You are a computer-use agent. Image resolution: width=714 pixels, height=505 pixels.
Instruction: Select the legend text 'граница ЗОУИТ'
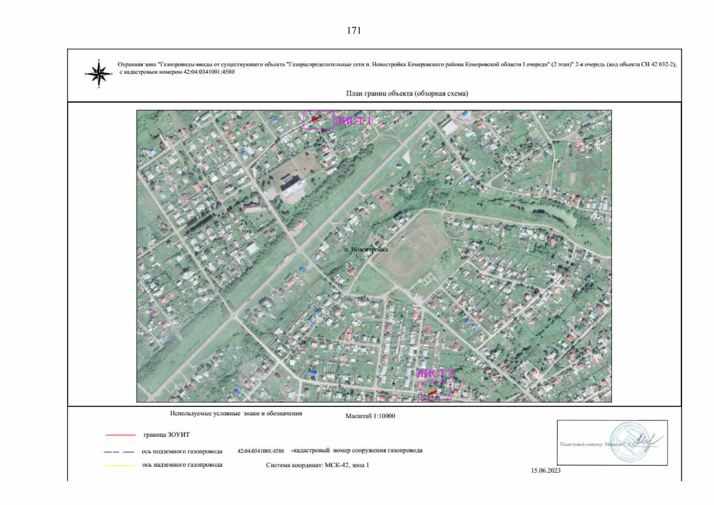click(x=167, y=435)
